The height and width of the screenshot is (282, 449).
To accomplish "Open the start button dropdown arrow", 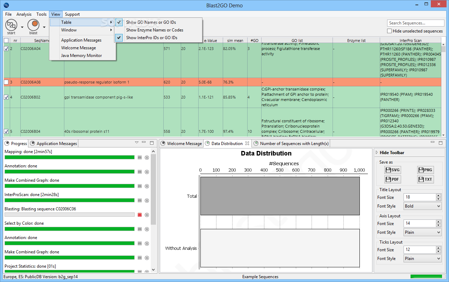I will point(22,27).
